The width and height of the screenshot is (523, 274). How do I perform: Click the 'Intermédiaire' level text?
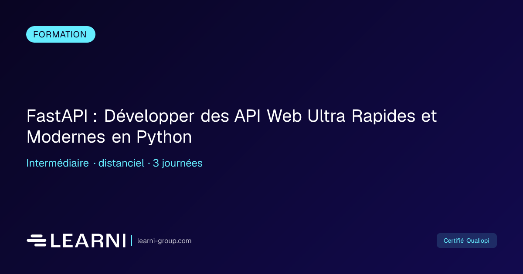pos(58,164)
